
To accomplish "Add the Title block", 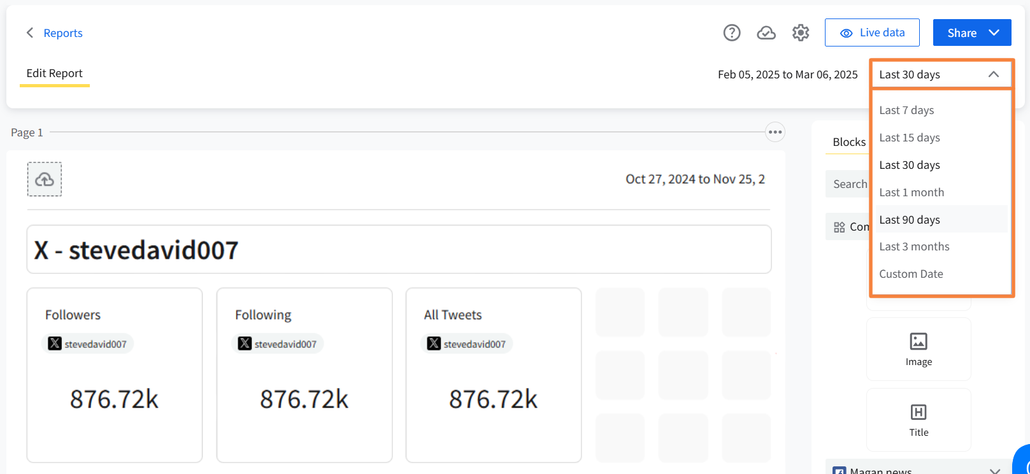I will [918, 420].
